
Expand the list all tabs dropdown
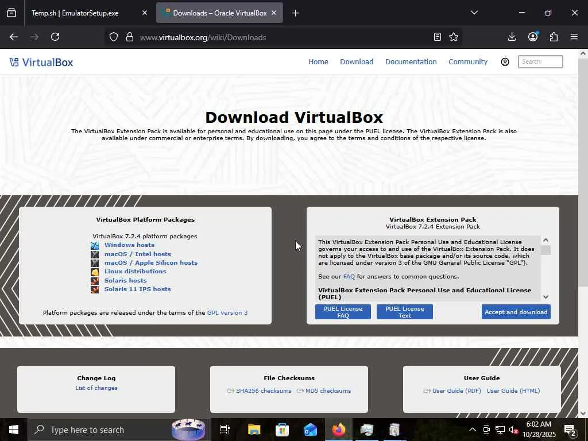click(474, 13)
